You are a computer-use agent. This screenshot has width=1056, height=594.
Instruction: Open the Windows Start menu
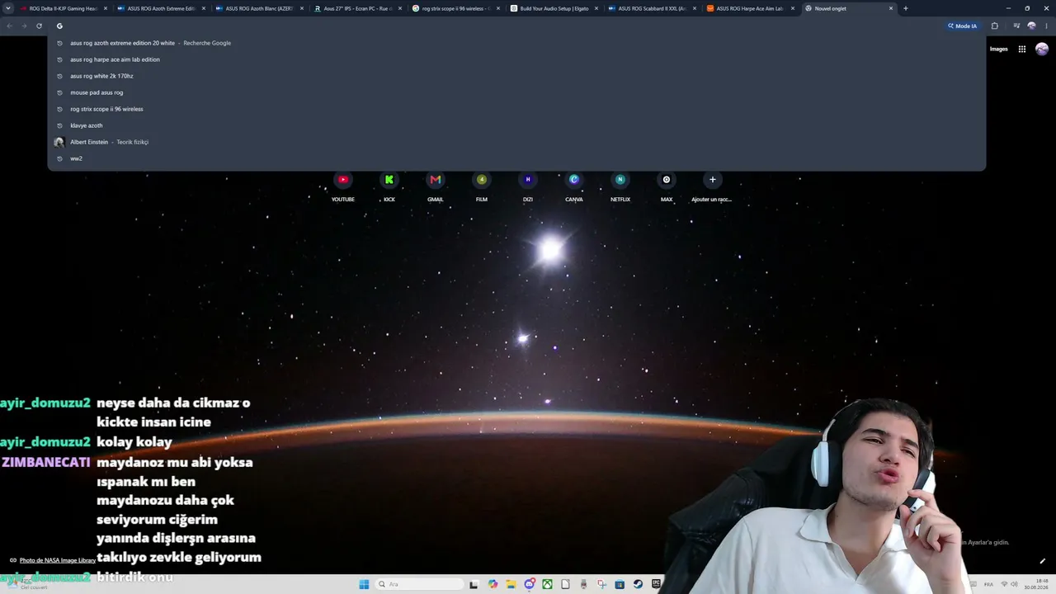click(x=364, y=584)
